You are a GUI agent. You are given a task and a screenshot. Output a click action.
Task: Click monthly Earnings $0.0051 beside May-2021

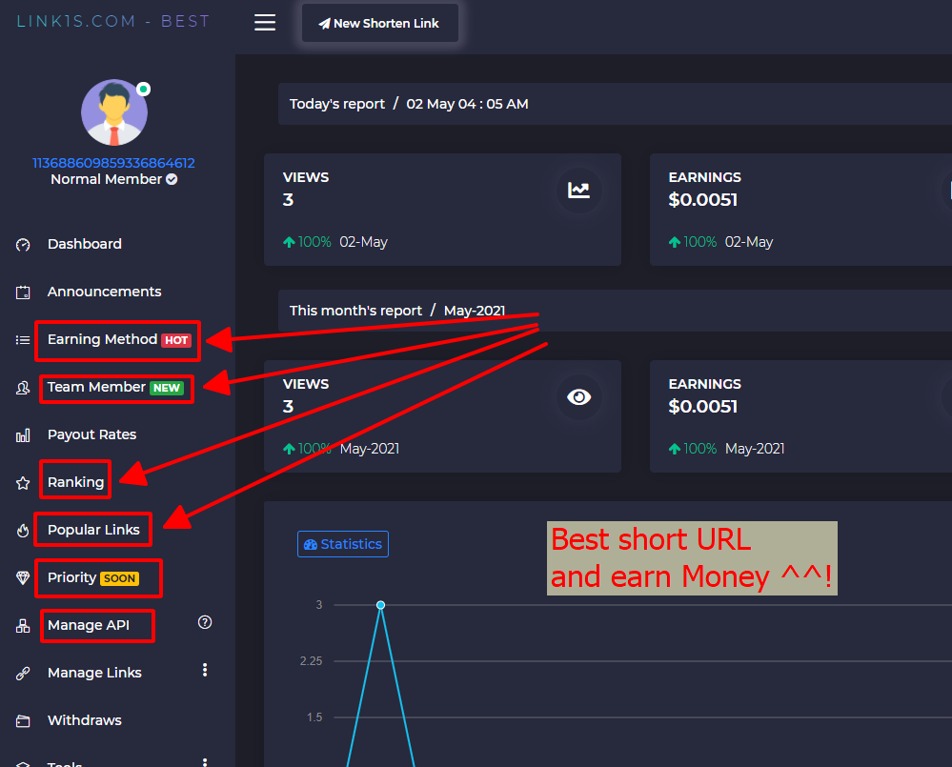(703, 407)
